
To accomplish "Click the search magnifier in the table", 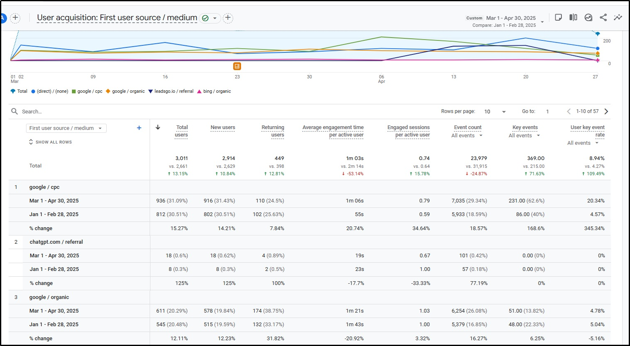I will point(14,111).
